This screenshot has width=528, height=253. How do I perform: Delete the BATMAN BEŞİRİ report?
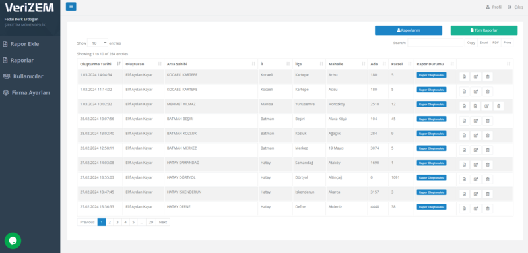pos(488,121)
